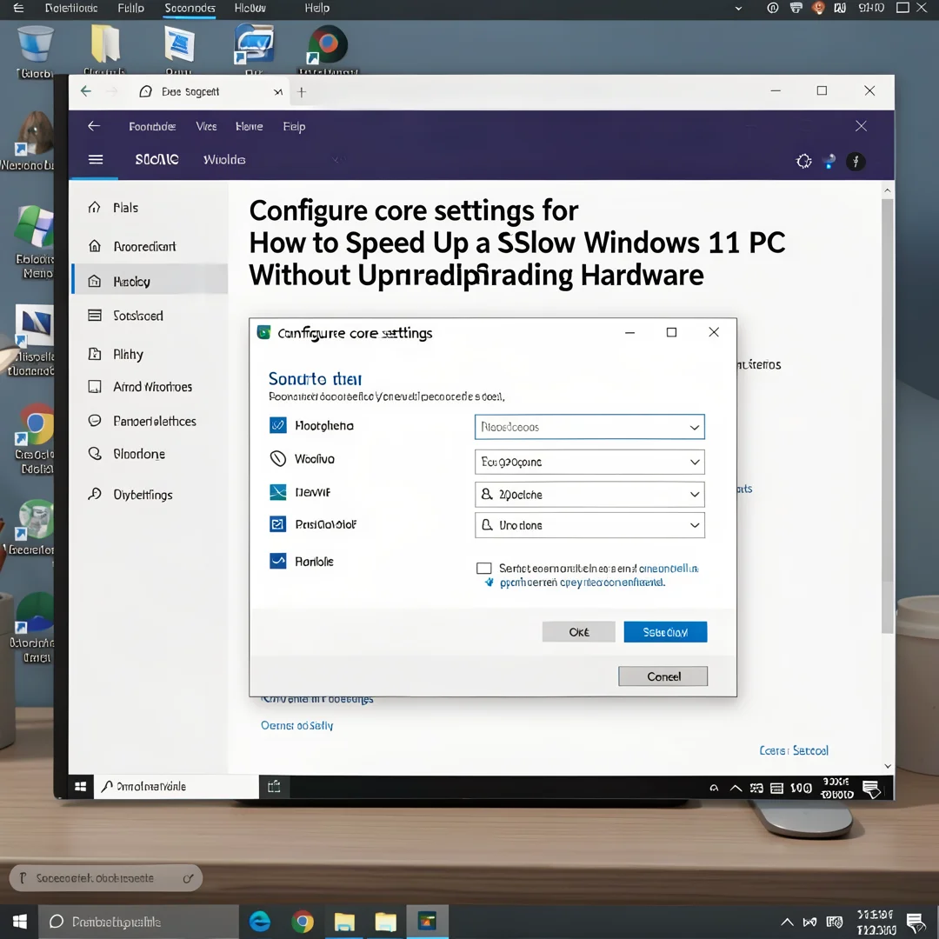Click task view icon in inner taskbar
939x939 pixels.
click(x=274, y=786)
